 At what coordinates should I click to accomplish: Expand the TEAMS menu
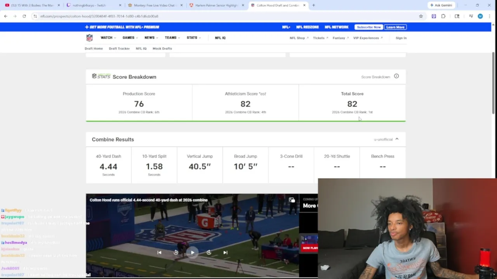click(172, 38)
